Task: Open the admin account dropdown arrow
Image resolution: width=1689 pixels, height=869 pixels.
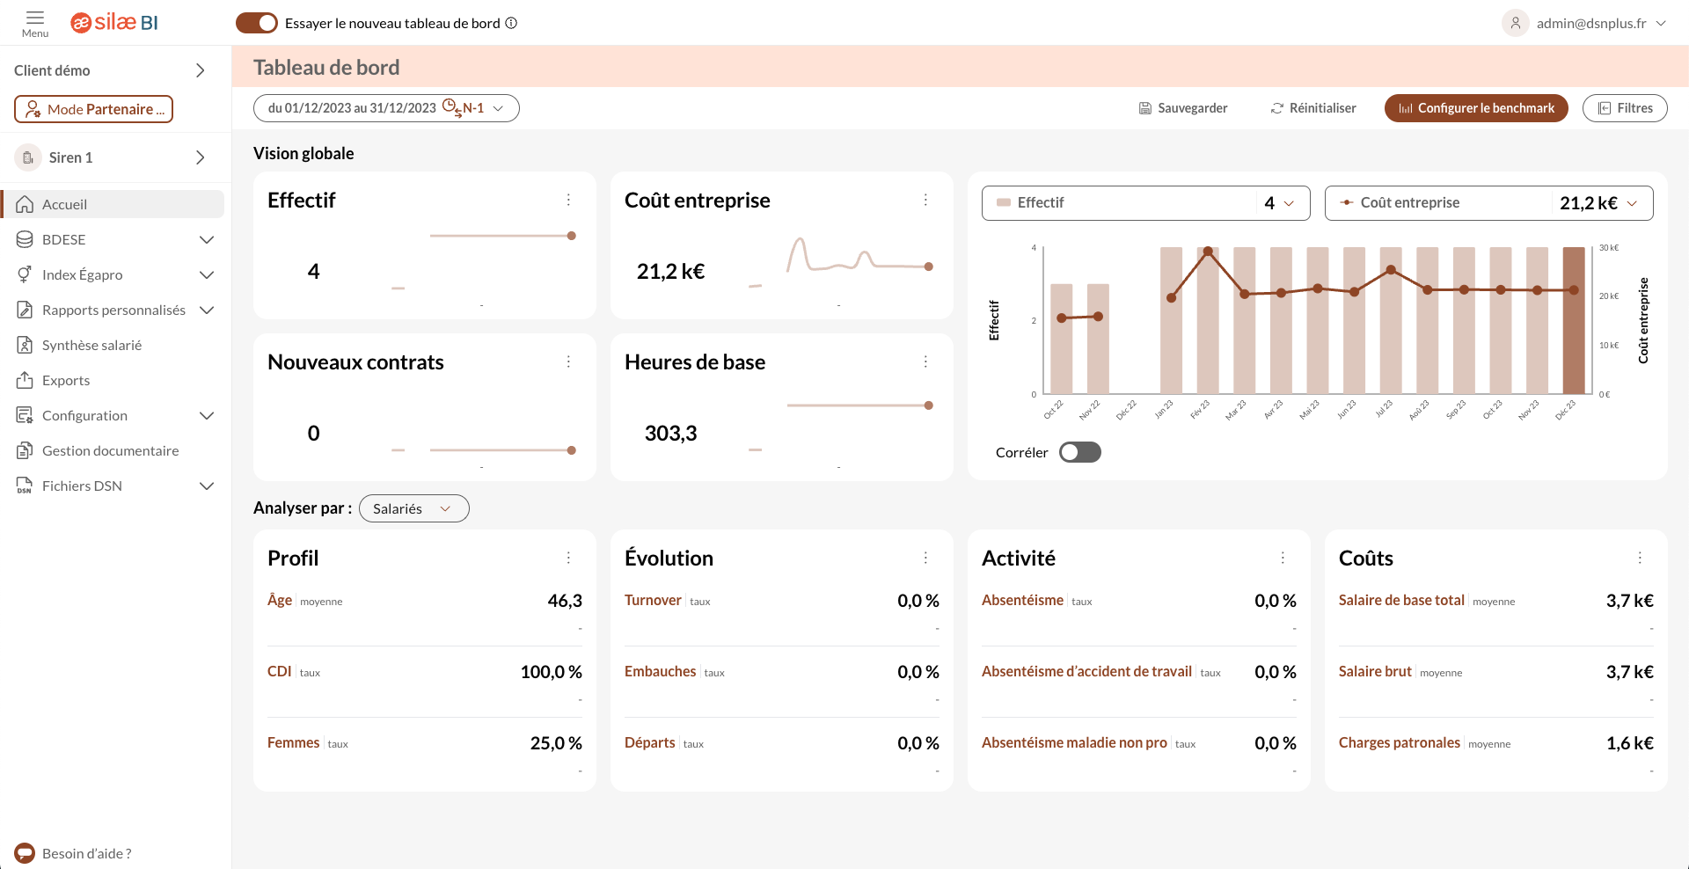Action: pos(1661,23)
